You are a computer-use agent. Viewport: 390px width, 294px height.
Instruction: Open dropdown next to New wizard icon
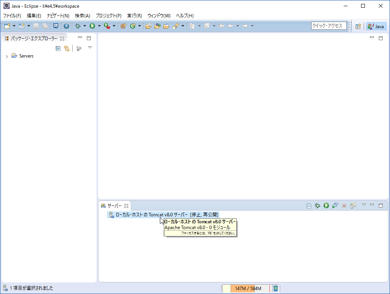coord(14,26)
